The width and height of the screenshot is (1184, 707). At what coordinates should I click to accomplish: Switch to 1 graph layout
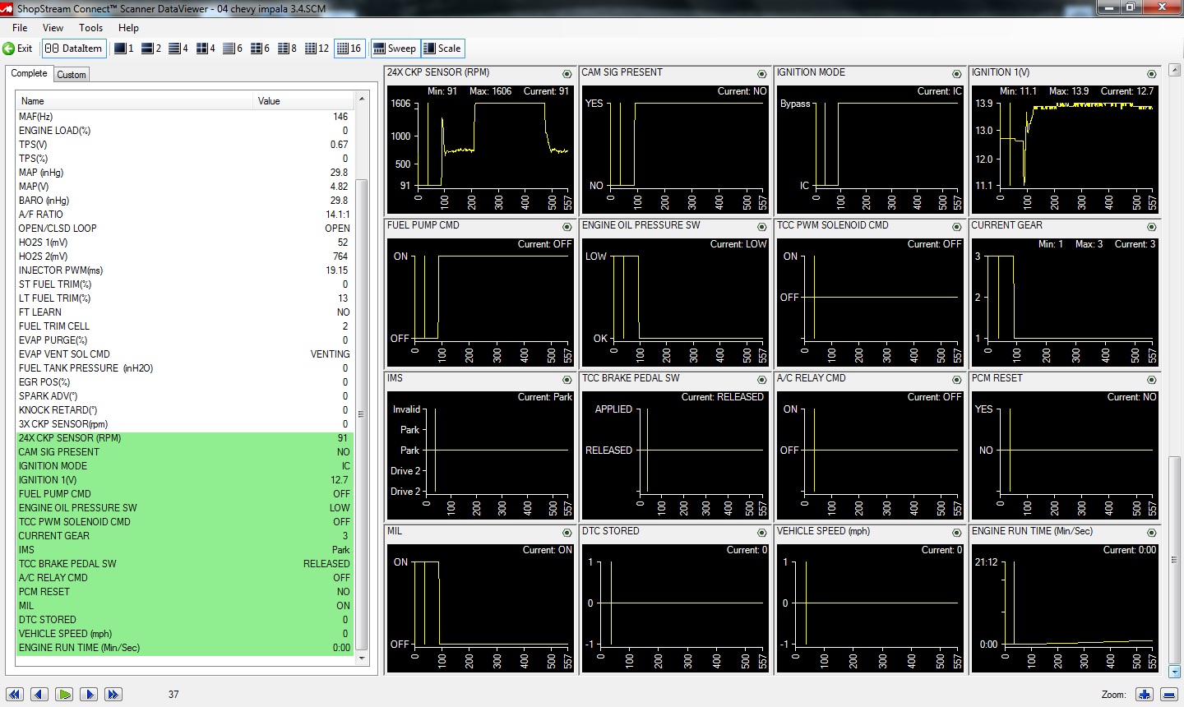pos(123,49)
